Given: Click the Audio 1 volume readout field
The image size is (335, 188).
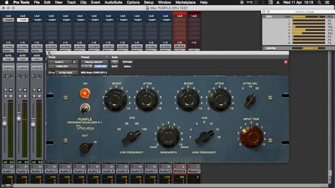Looking at the screenshot, I should (8, 162).
